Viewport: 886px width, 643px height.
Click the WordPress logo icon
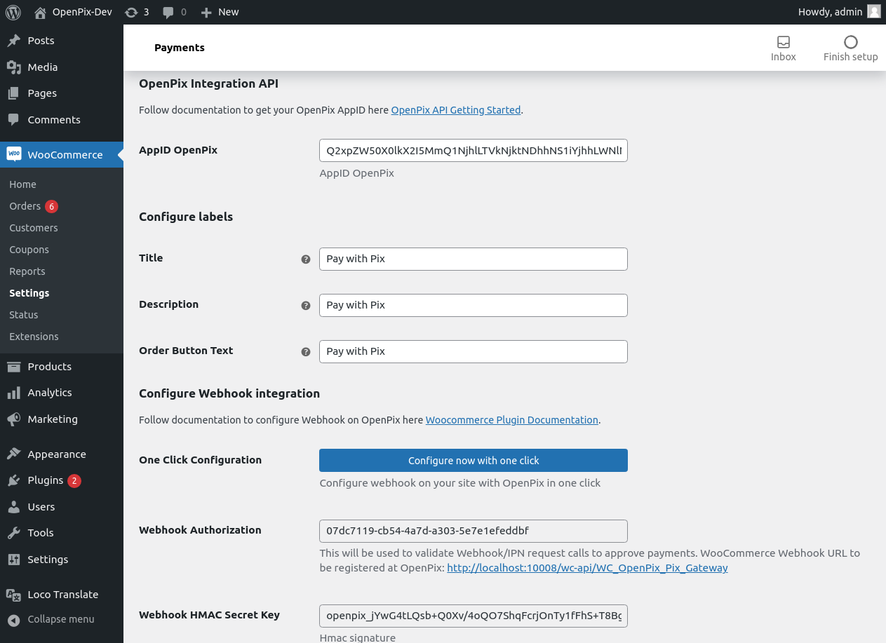pyautogui.click(x=13, y=12)
